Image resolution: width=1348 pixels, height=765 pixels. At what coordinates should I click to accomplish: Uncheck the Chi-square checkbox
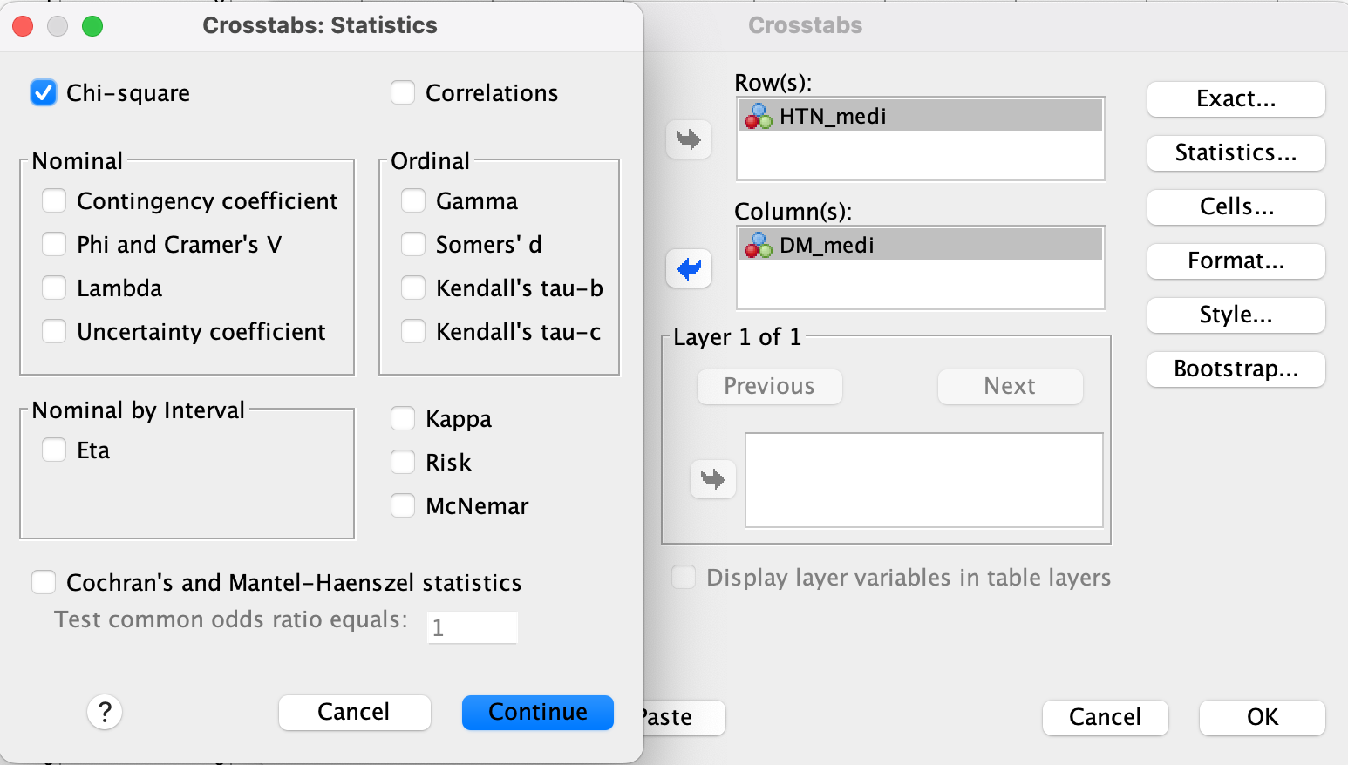[44, 93]
